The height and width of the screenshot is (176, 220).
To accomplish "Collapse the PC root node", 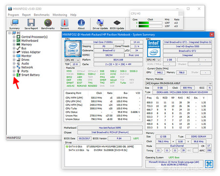I will pos(9,33).
